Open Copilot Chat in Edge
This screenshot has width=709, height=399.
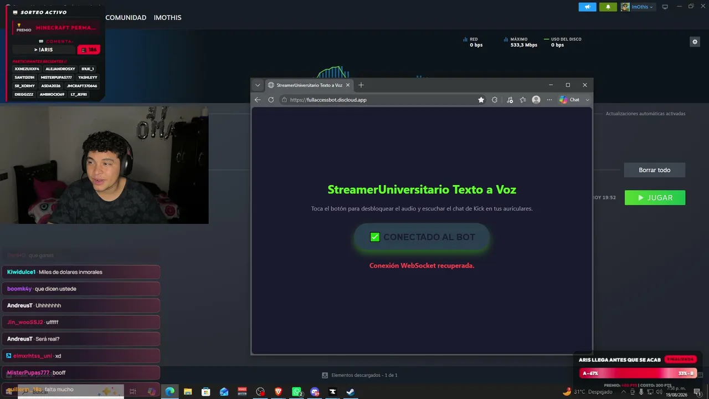tap(569, 100)
